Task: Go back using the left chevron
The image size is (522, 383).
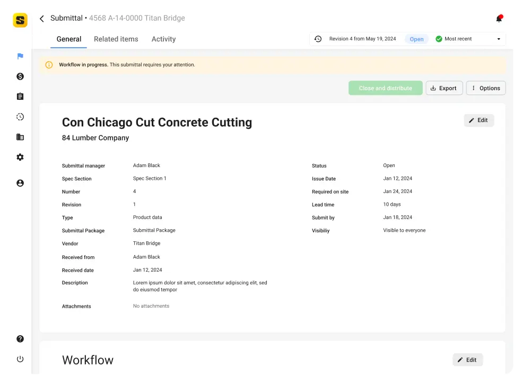Action: tap(42, 19)
